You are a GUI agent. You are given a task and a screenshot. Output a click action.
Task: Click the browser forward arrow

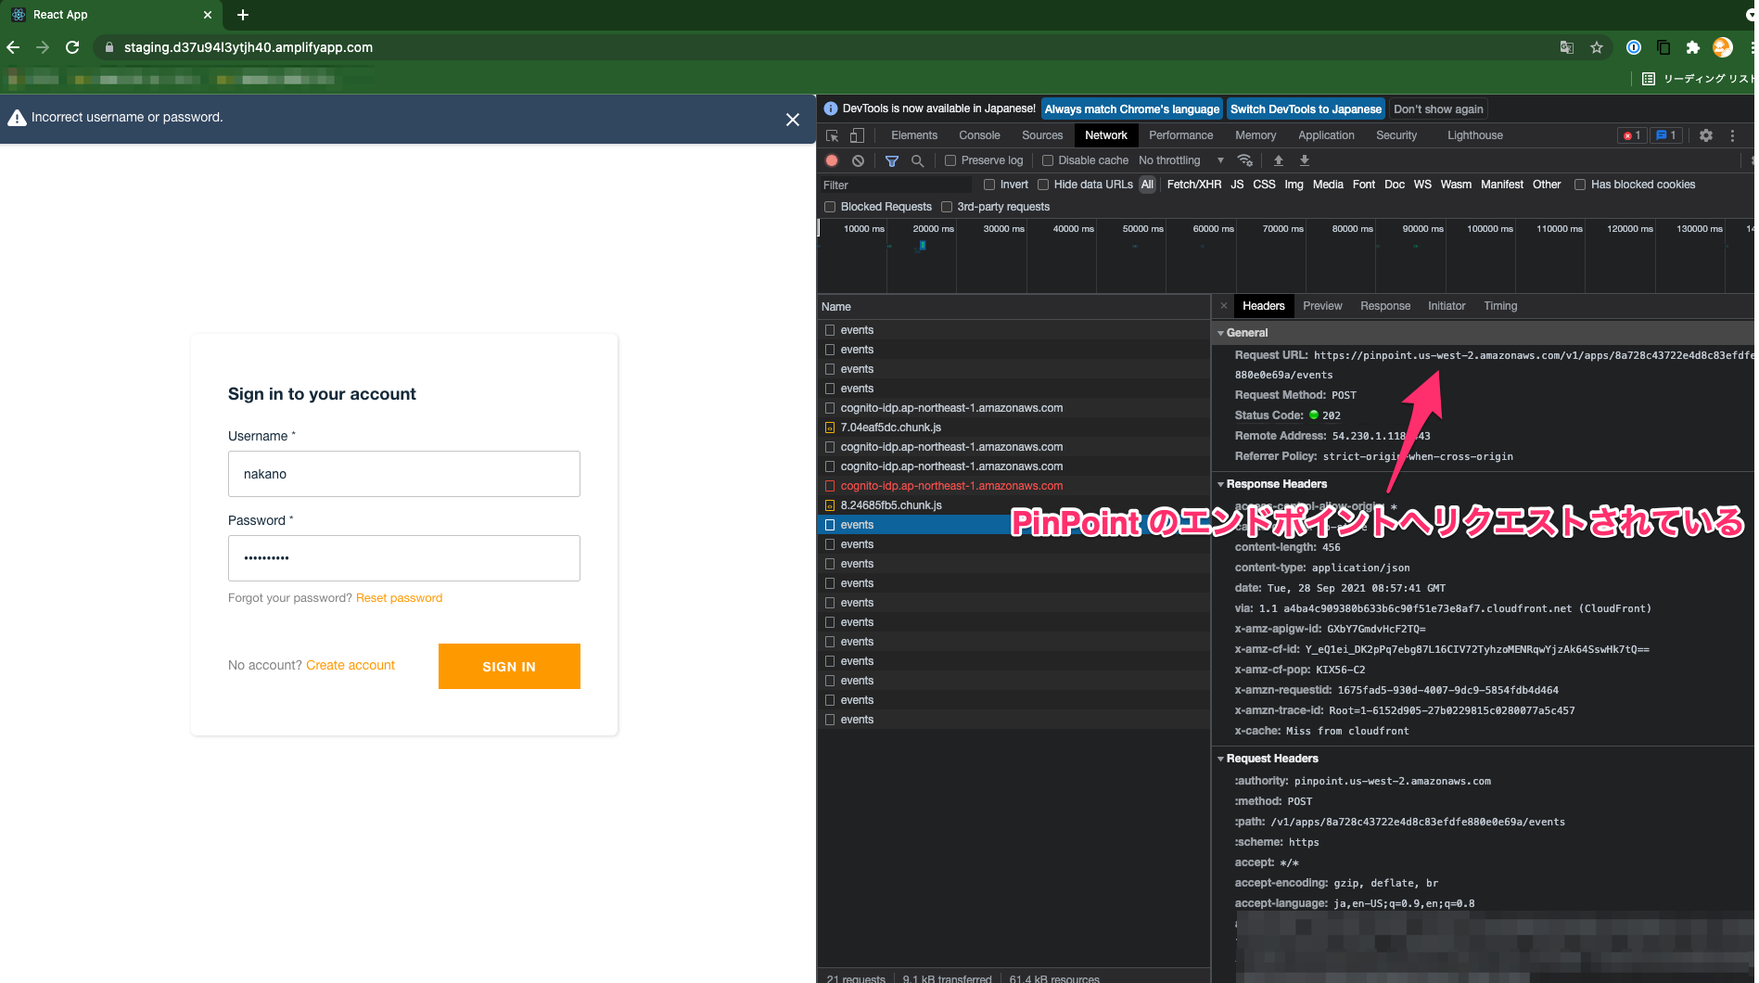[43, 47]
